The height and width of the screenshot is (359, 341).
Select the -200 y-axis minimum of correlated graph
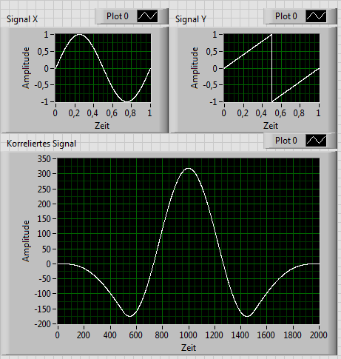[x=42, y=323]
